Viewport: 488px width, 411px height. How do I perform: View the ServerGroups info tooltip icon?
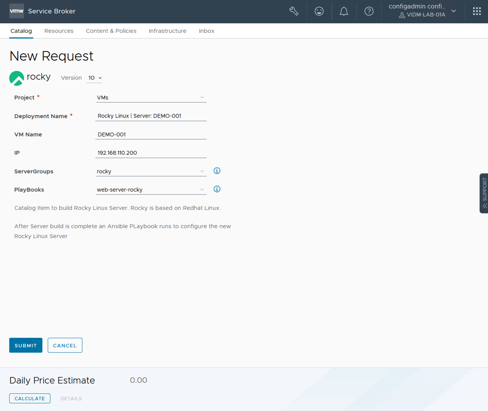(x=217, y=171)
